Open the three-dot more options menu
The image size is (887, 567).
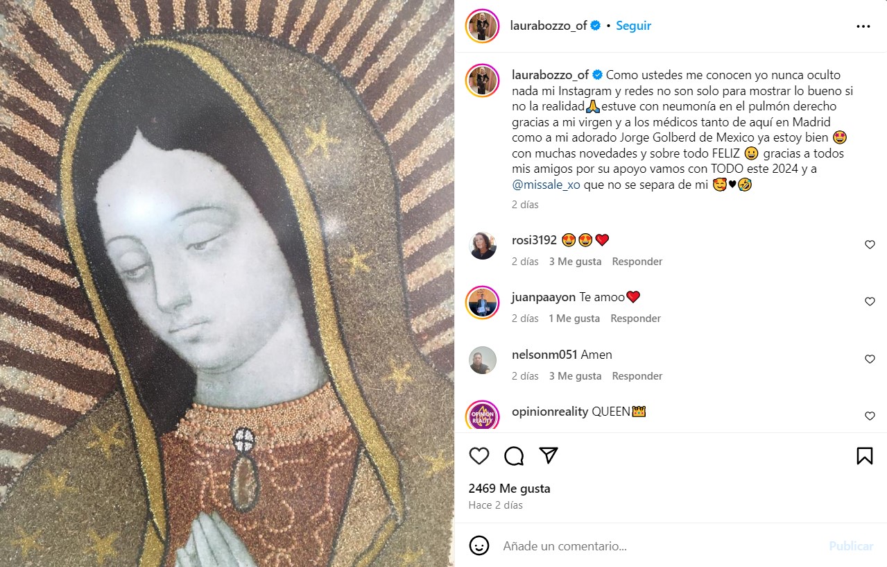[x=863, y=26]
